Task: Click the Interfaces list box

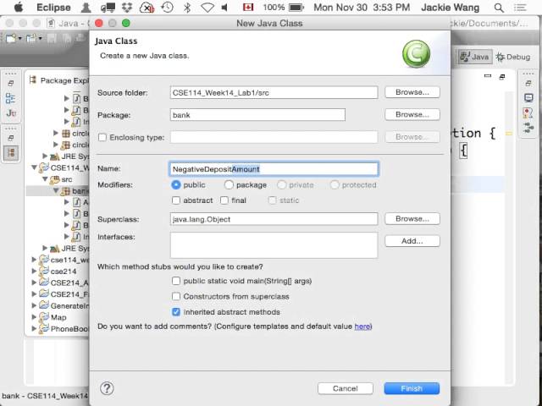Action: (274, 245)
